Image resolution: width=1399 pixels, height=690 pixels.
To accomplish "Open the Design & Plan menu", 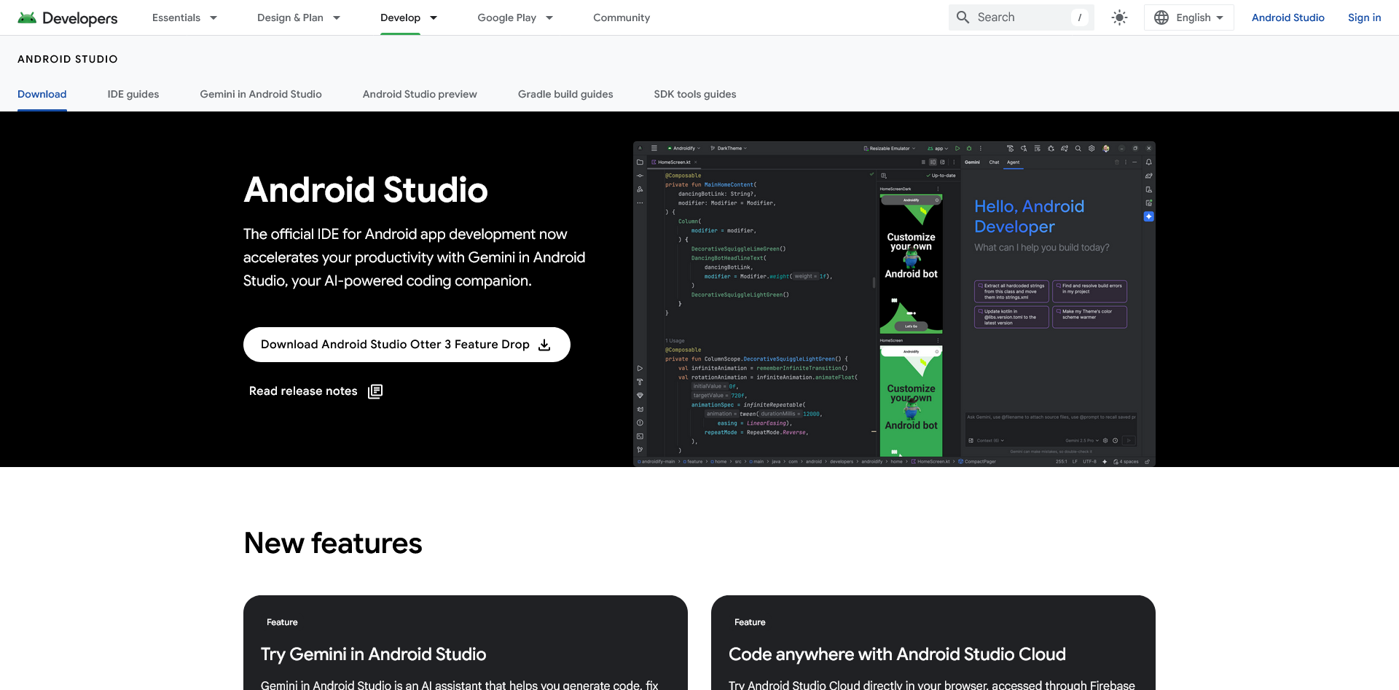I will 298,17.
